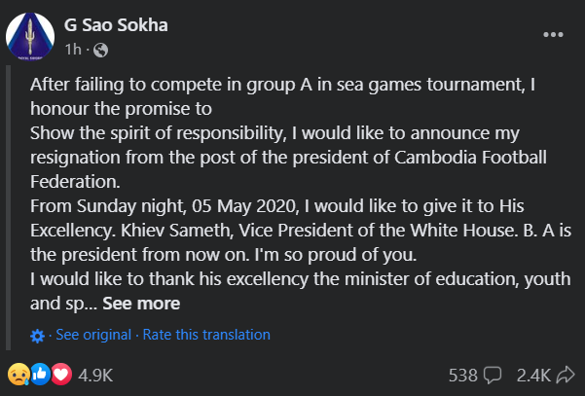
Task: Open the three-dot post options menu
Action: [x=553, y=35]
